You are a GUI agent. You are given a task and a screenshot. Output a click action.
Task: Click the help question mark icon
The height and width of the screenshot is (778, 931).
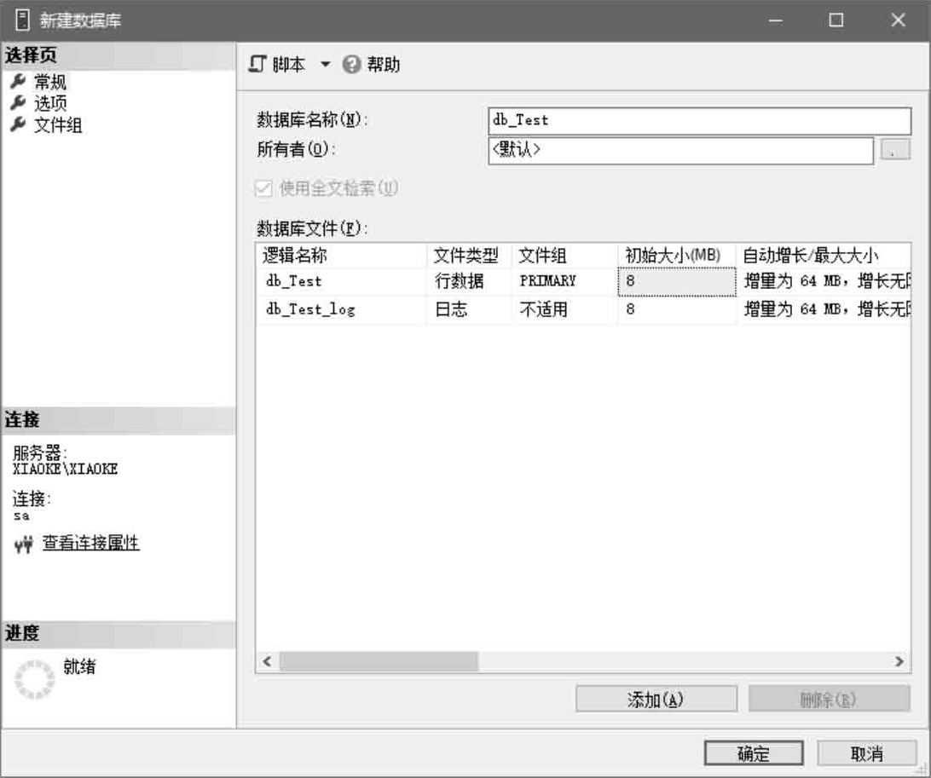[x=350, y=65]
